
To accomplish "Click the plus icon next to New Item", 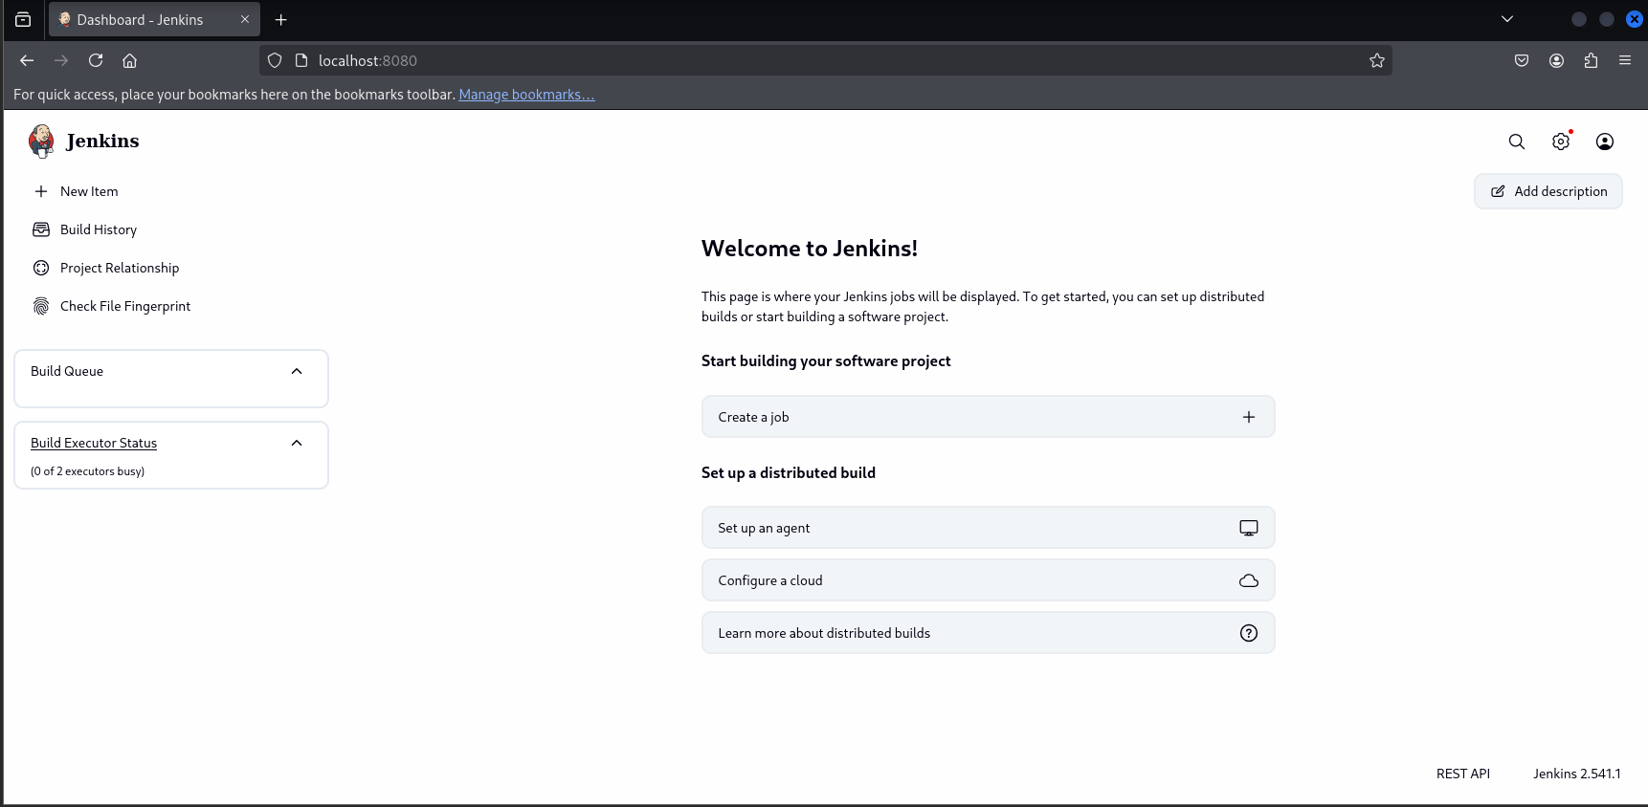I will point(41,191).
